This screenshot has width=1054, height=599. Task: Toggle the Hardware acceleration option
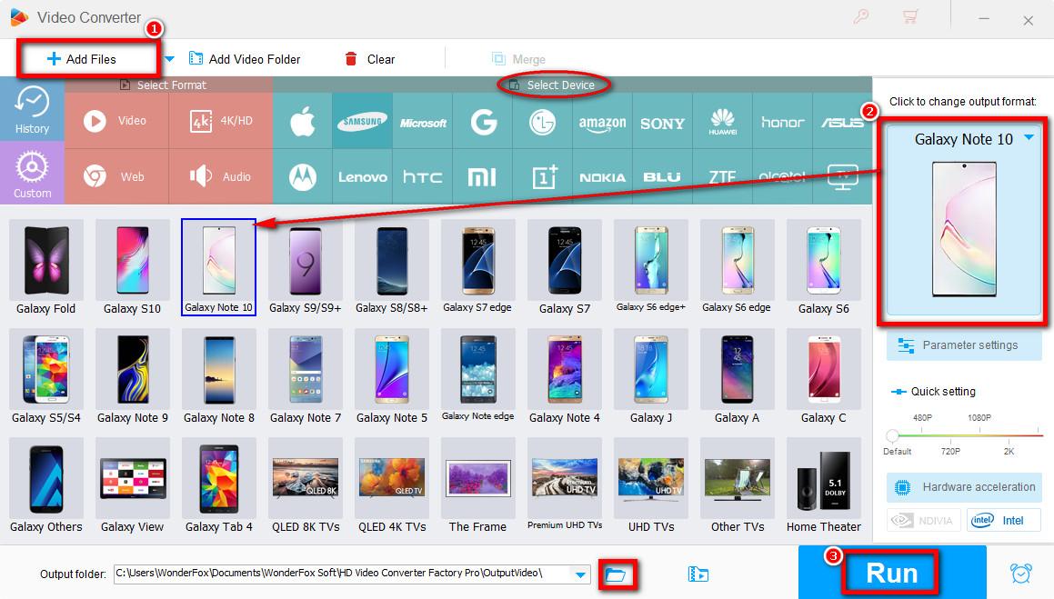964,487
